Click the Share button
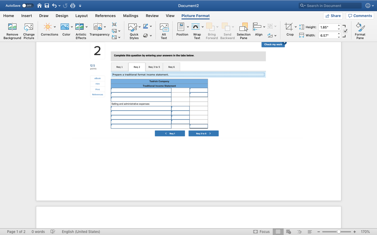 [333, 16]
